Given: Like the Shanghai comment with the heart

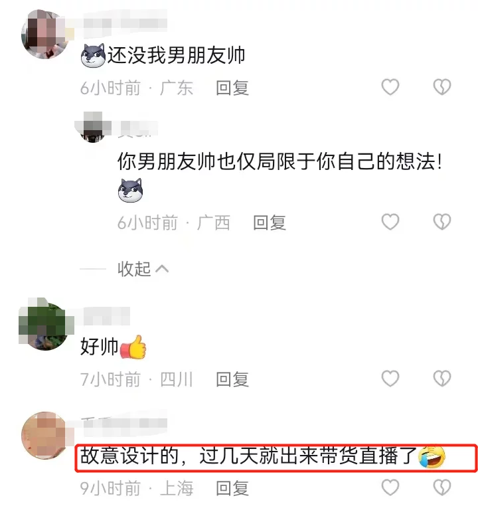Looking at the screenshot, I should [x=390, y=487].
